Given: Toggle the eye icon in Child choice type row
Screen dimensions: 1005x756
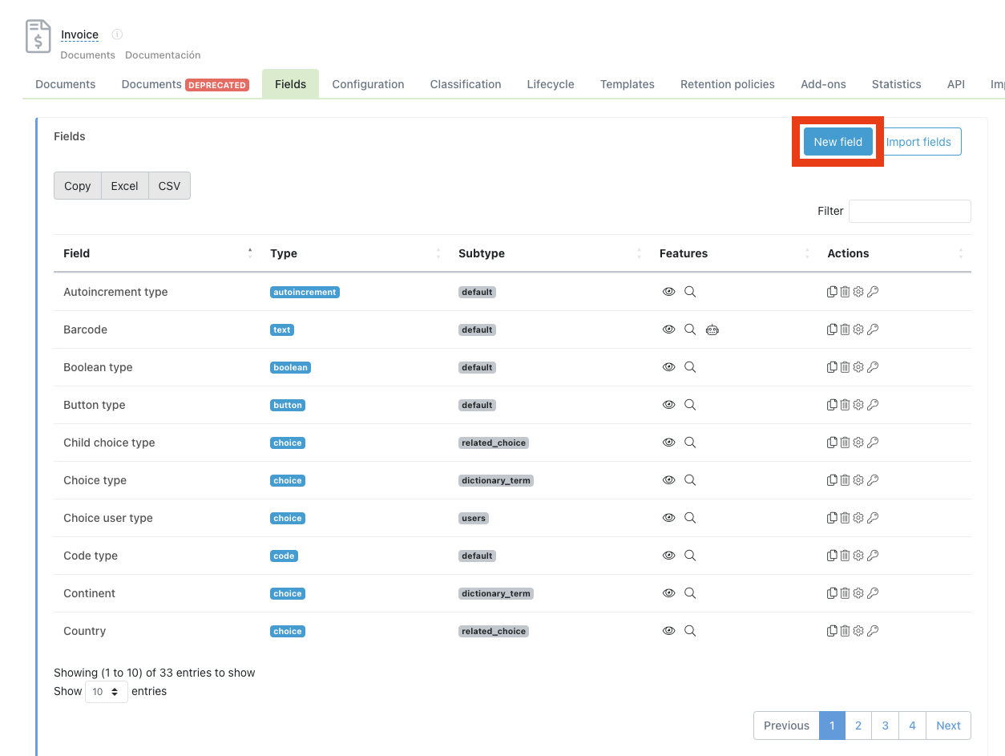Looking at the screenshot, I should 668,443.
